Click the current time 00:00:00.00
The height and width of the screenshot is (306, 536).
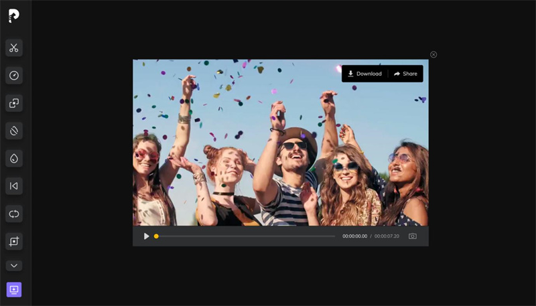coord(355,236)
